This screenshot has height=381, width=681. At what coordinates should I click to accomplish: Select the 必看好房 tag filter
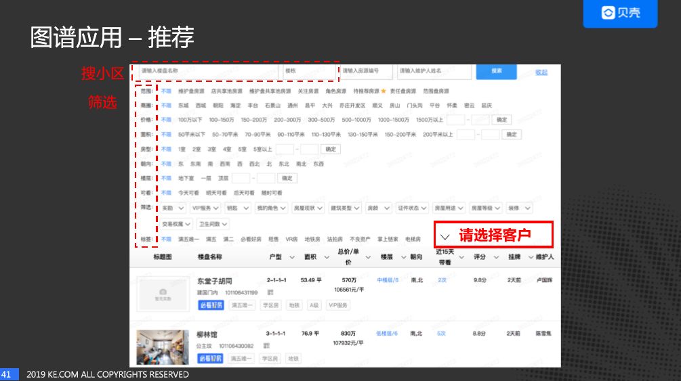pyautogui.click(x=251, y=239)
